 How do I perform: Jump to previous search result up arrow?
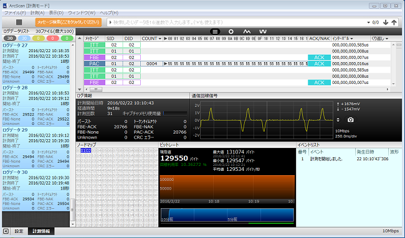(x=394, y=22)
